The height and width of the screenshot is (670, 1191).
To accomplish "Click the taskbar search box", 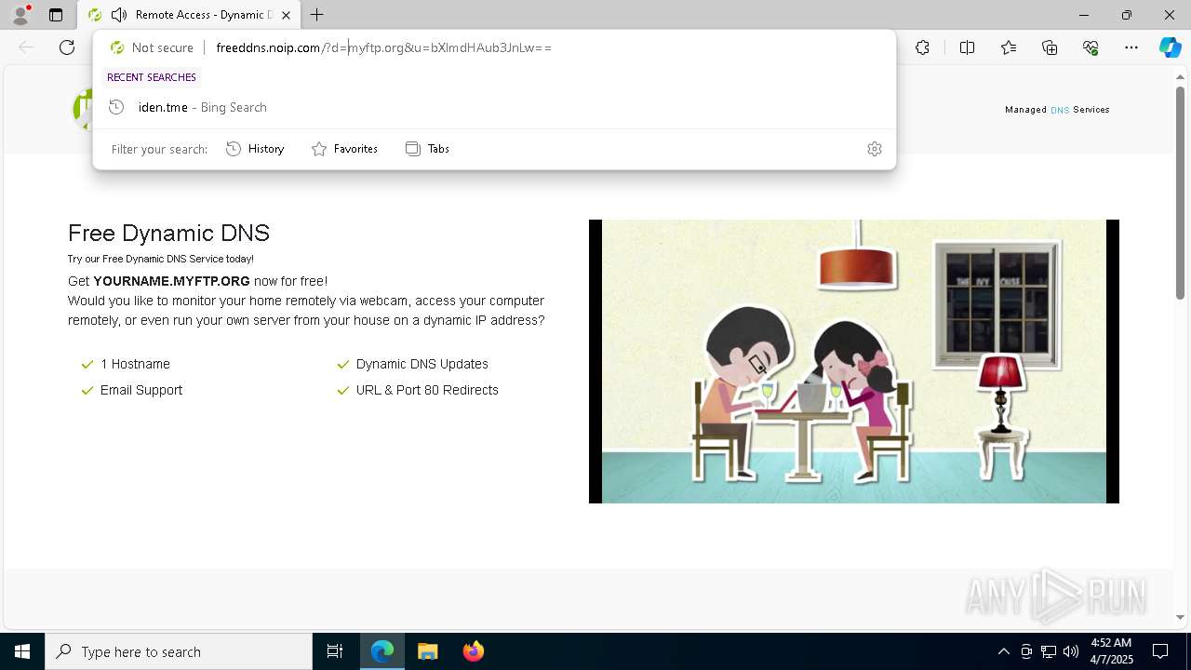I will 179,651.
